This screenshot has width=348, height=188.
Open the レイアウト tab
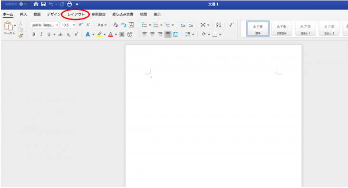point(76,14)
